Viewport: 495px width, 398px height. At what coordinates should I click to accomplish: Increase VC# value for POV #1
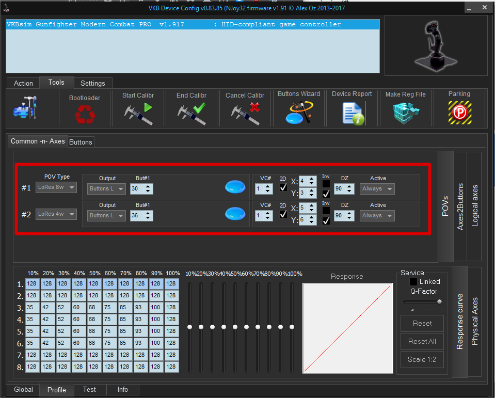(268, 186)
